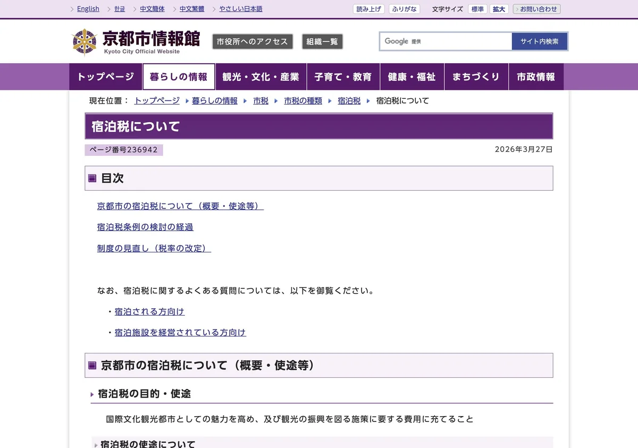The width and height of the screenshot is (638, 448).
Task: Go to トップページ nav tab
Action: pos(105,77)
